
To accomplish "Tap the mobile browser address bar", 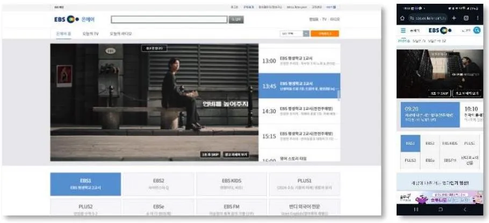I will 428,18.
